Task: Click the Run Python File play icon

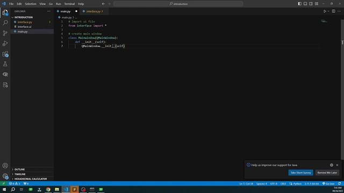Action: point(325,11)
